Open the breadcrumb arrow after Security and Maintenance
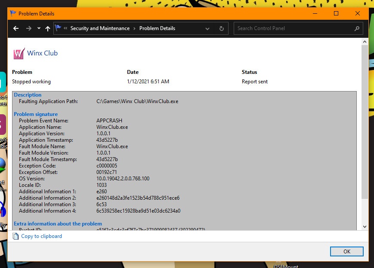374x268 pixels. [135, 29]
